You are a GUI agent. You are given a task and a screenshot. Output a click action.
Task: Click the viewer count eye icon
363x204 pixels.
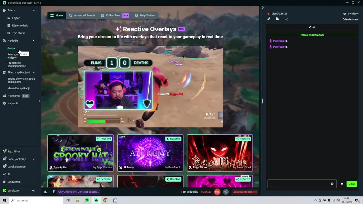[x=345, y=14]
